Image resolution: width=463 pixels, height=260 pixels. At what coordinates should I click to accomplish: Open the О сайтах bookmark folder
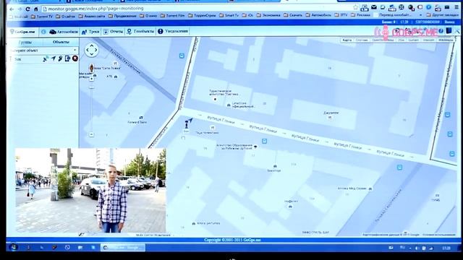coord(66,16)
